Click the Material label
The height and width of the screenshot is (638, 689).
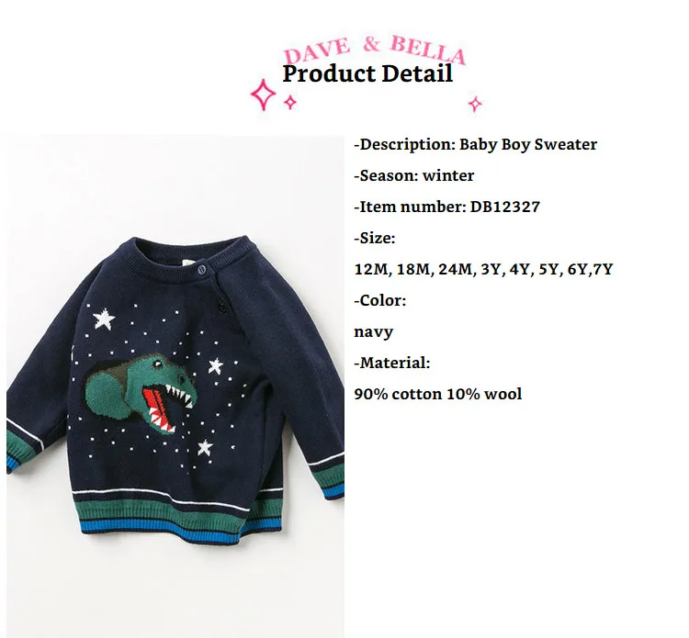392,363
